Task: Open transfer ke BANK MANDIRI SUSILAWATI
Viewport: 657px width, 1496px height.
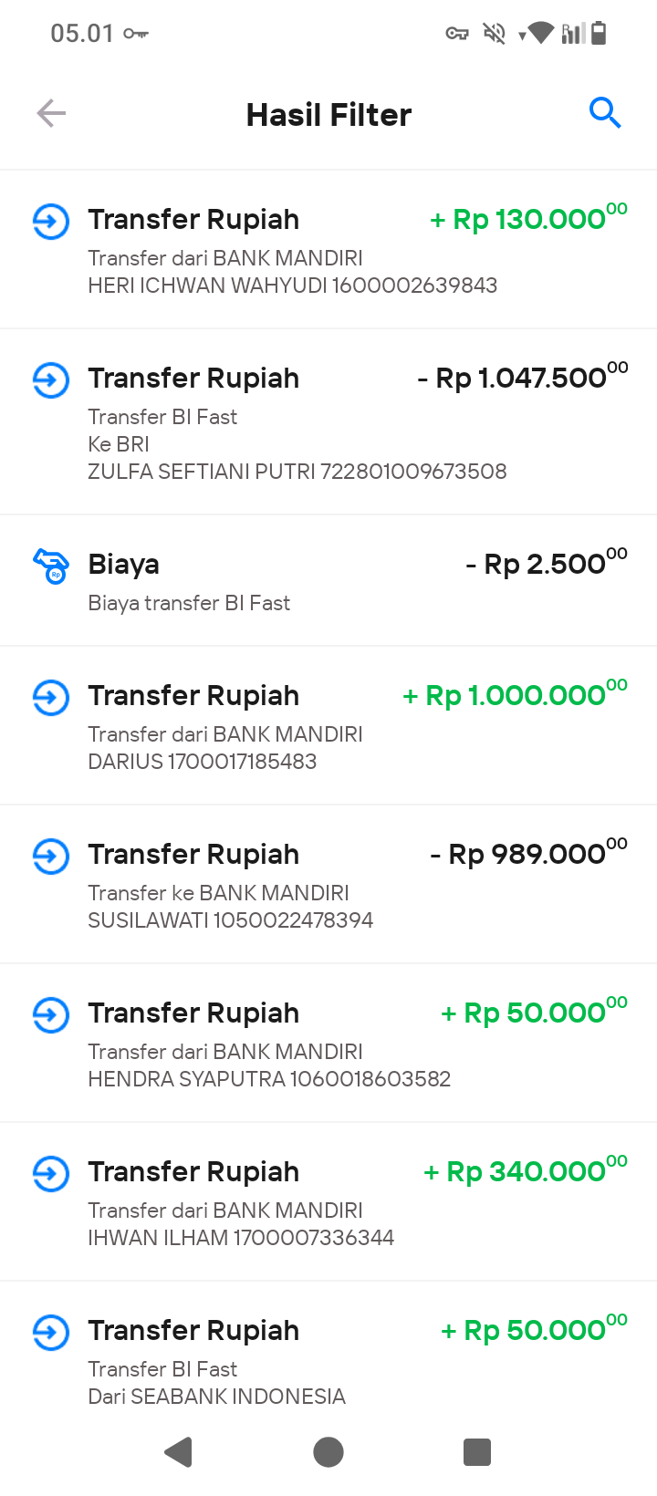Action: coord(328,884)
